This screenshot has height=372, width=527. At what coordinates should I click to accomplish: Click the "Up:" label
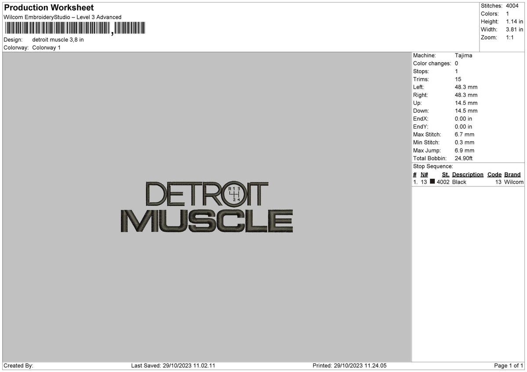tap(418, 103)
